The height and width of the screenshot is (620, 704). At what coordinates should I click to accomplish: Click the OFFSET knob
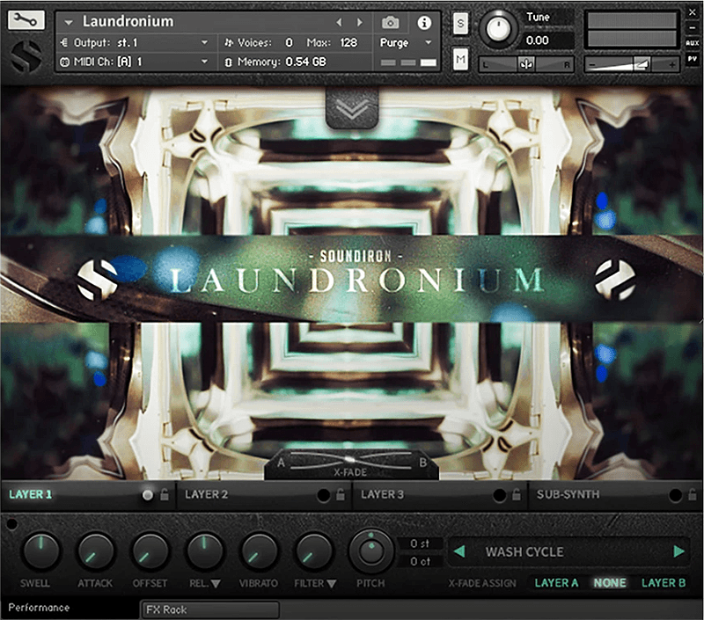[150, 551]
